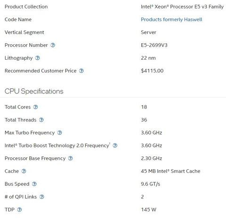Viewport: 226px width, 219px height.
Task: Show the Bus Speed help icon
Action: (34, 184)
